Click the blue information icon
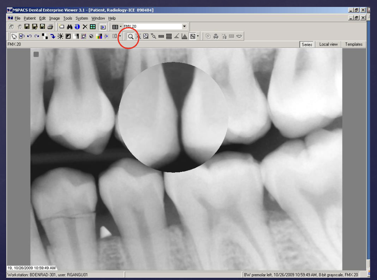 (x=77, y=27)
